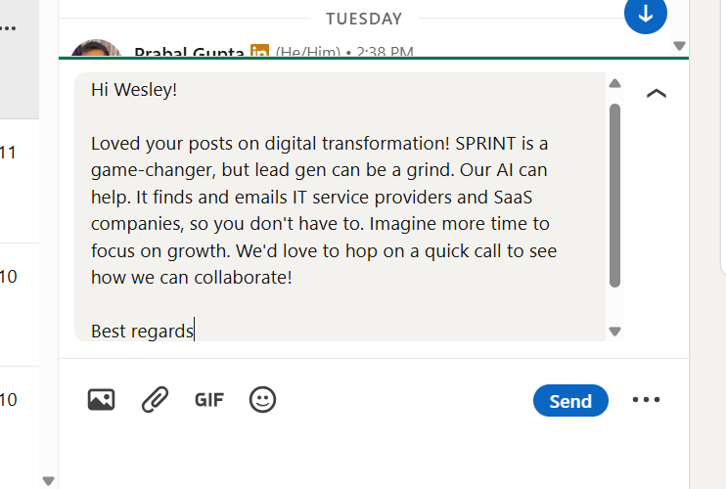The height and width of the screenshot is (489, 726).
Task: Open Prabal Gupta's profile name link
Action: coord(189,52)
